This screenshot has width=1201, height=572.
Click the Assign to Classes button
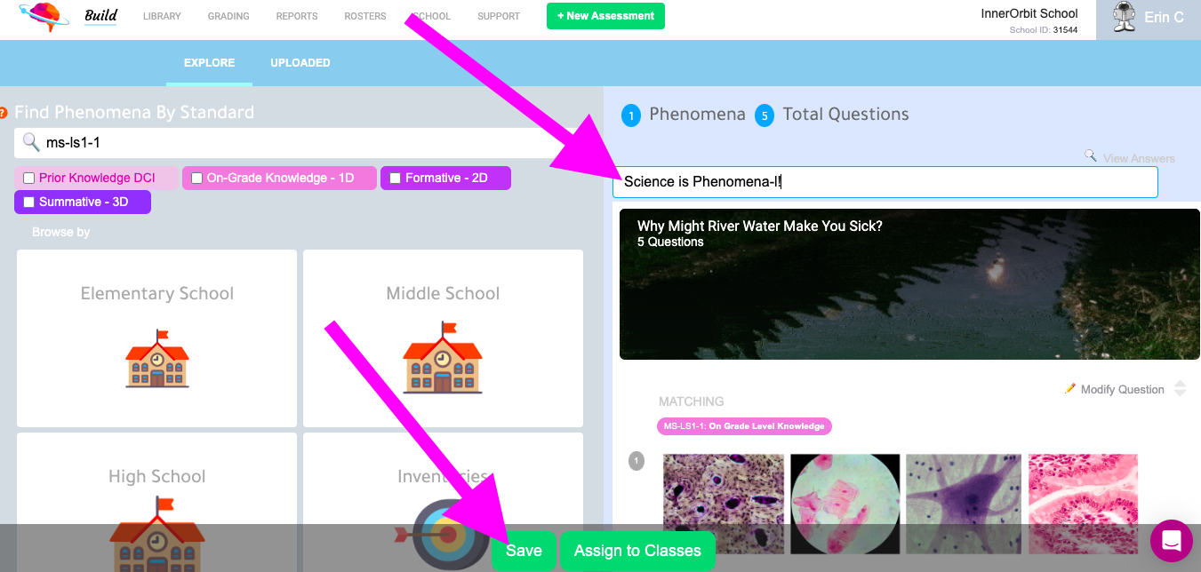click(x=637, y=551)
